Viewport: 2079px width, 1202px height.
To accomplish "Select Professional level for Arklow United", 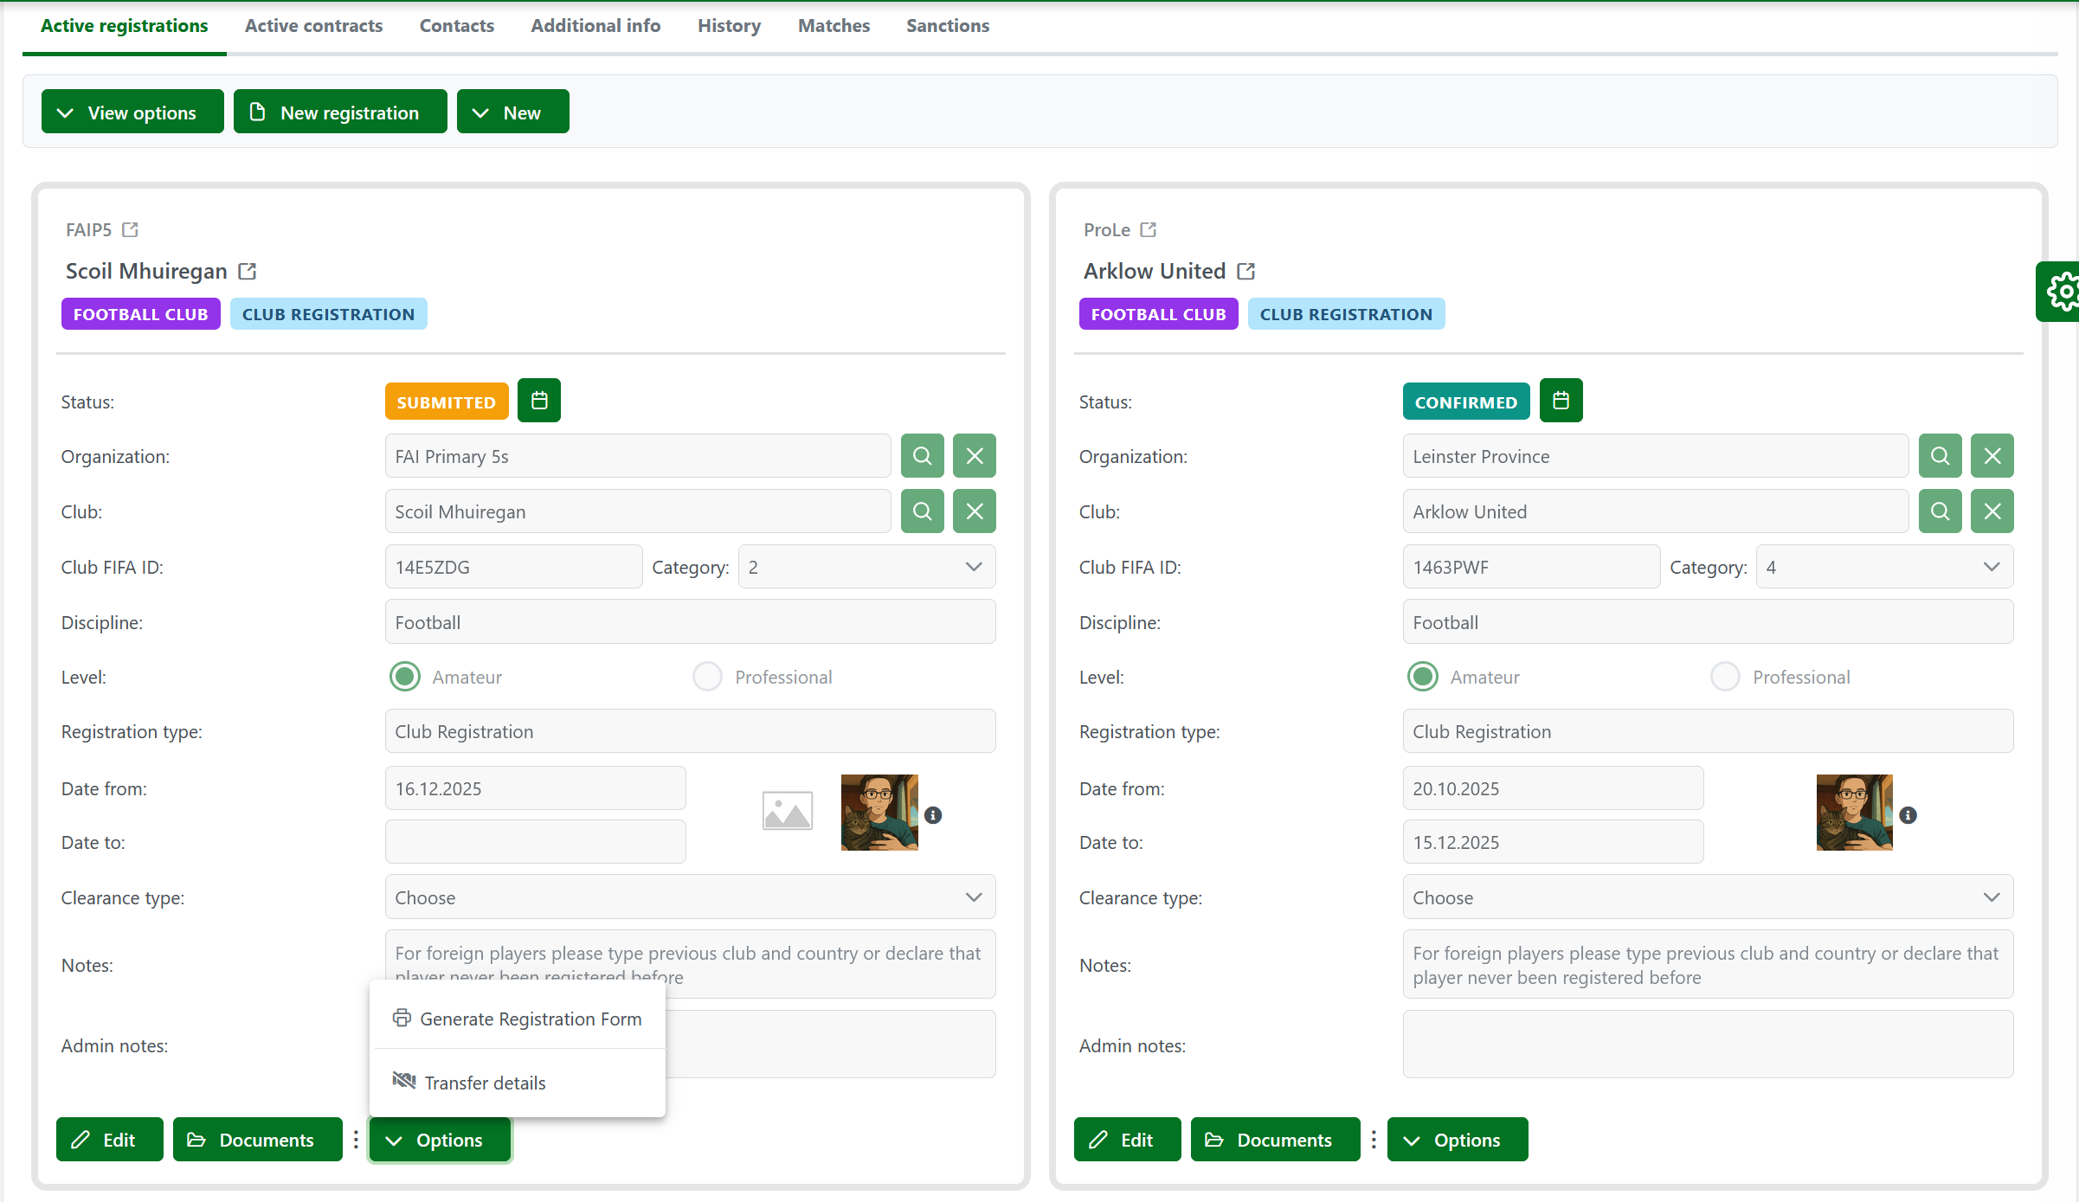I will coord(1724,677).
